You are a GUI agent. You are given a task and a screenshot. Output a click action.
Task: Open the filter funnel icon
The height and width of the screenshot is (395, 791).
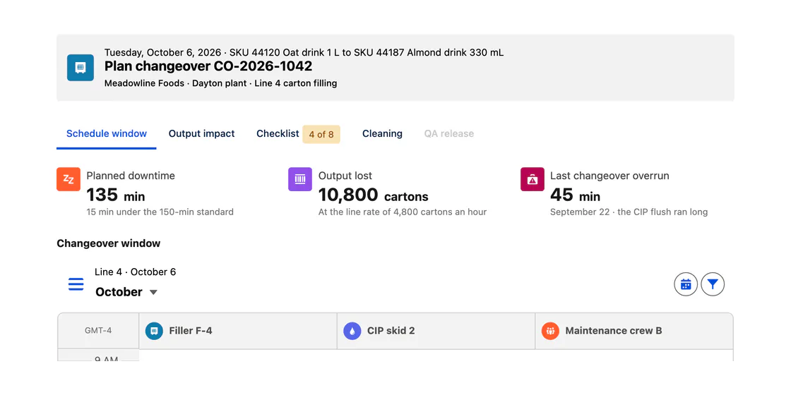click(713, 284)
